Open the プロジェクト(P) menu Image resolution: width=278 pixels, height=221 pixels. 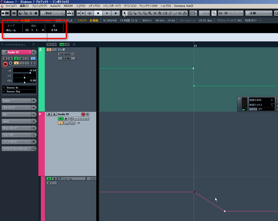tap(39, 6)
